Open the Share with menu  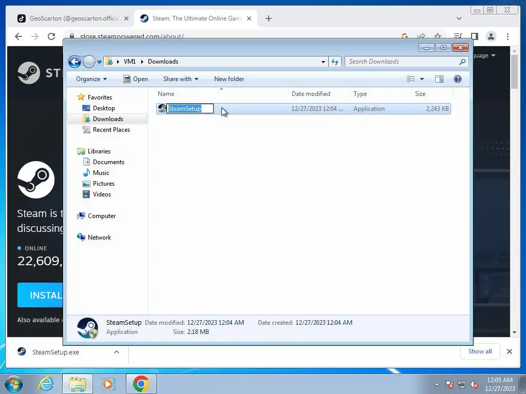[180, 79]
